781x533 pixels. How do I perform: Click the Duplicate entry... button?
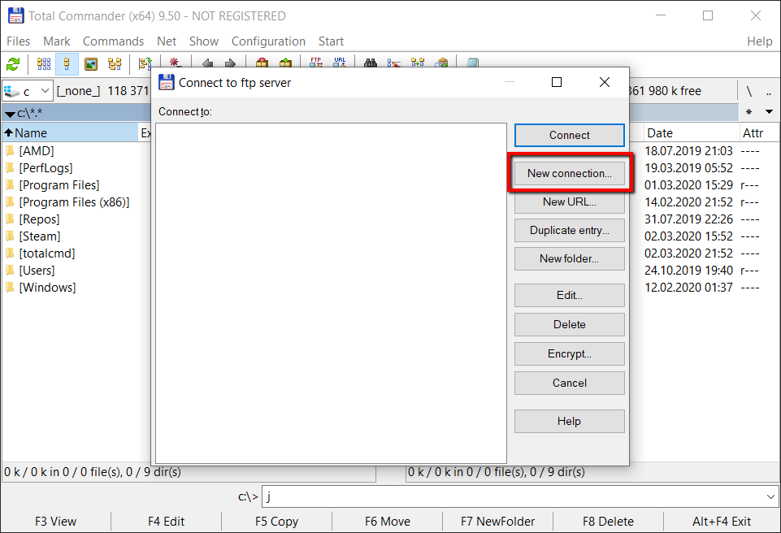[x=570, y=230]
